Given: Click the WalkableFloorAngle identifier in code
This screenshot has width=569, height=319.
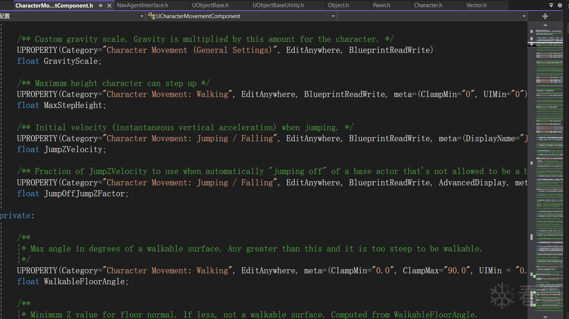Looking at the screenshot, I should point(84,282).
